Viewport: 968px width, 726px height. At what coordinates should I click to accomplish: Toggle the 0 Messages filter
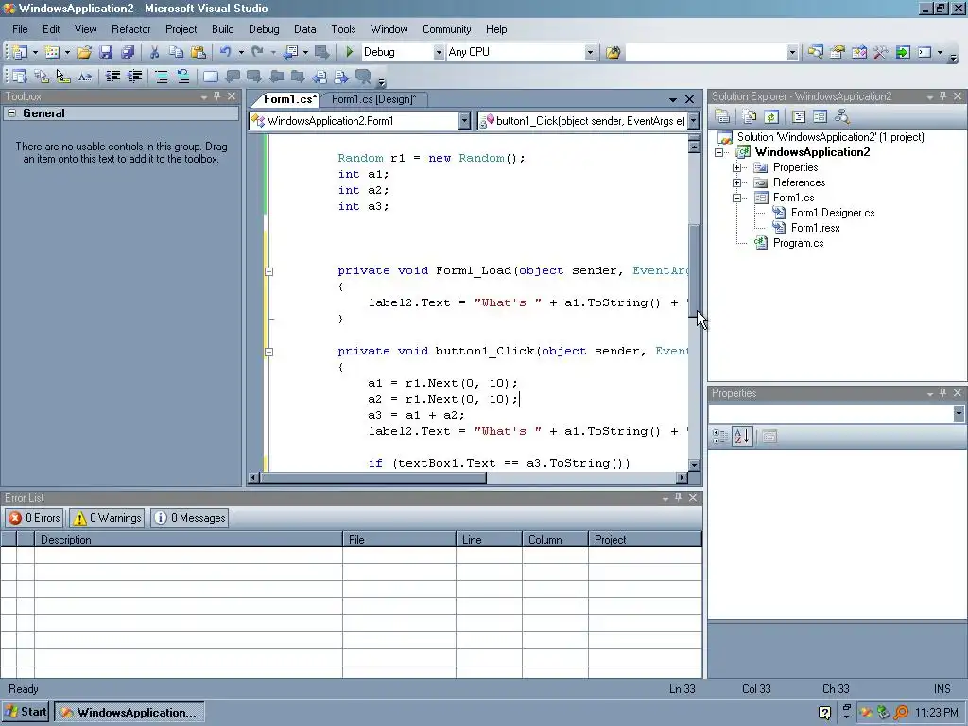tap(189, 518)
